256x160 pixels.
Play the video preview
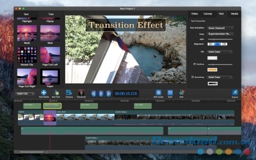[x=101, y=93]
